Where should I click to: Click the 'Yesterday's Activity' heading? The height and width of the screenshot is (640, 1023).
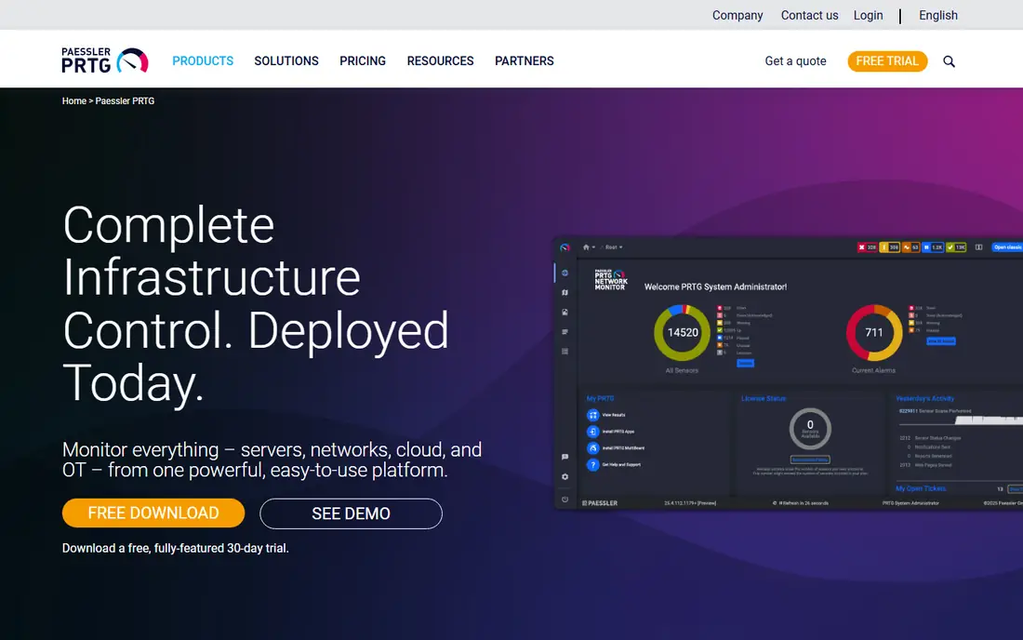(924, 399)
